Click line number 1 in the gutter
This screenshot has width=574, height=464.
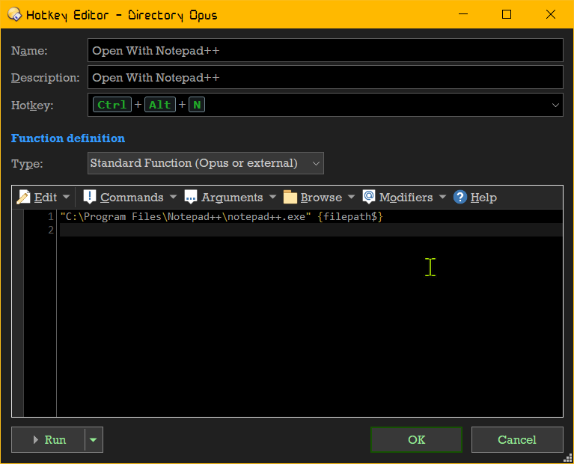click(51, 216)
